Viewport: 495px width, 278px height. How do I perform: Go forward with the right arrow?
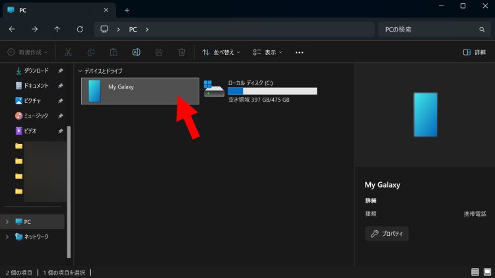(34, 29)
